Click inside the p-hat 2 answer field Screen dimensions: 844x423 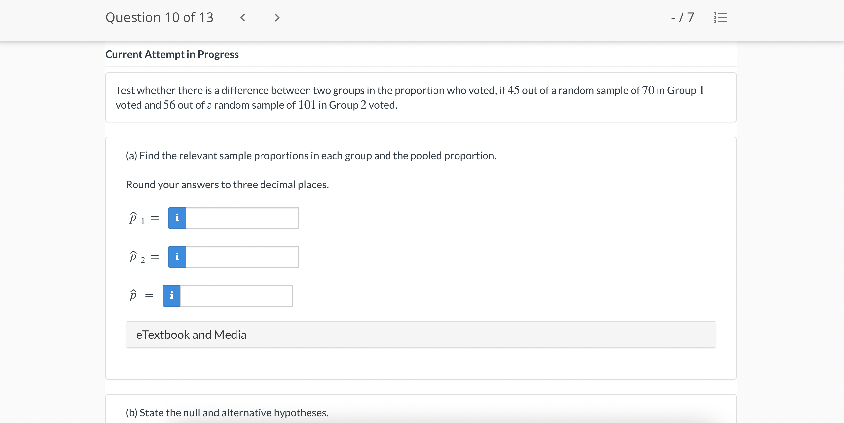click(242, 257)
